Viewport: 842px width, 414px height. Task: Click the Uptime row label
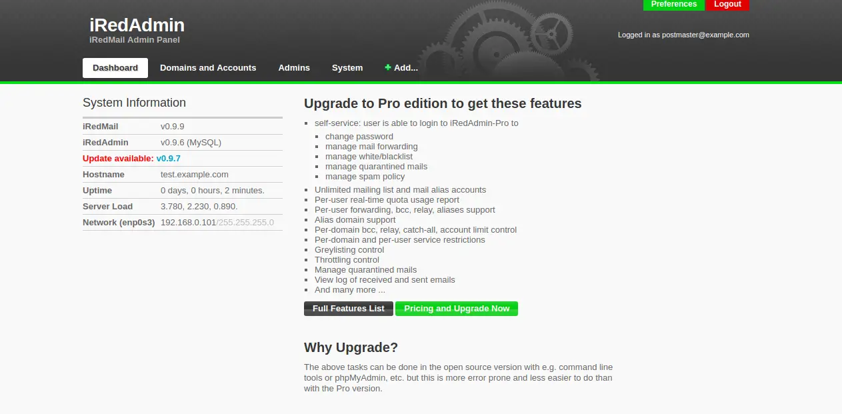click(97, 191)
